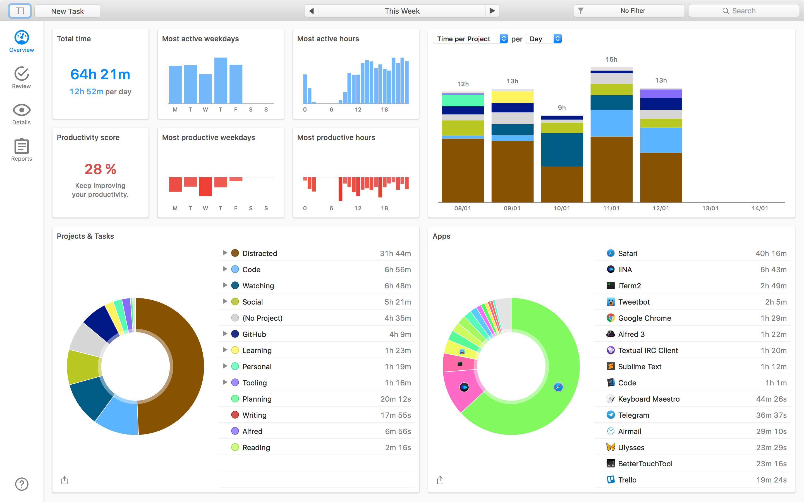Image resolution: width=804 pixels, height=502 pixels.
Task: Expand the Distracted project row
Action: pos(225,253)
